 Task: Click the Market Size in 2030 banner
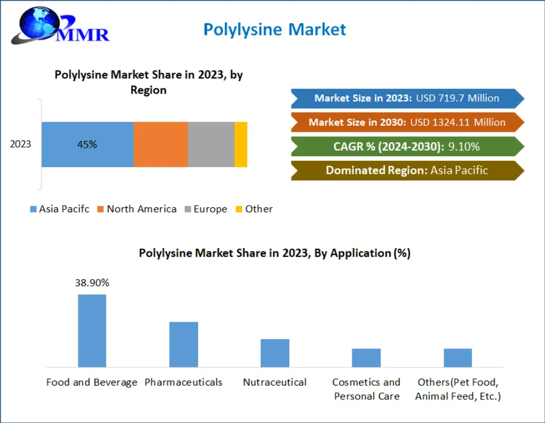click(407, 122)
